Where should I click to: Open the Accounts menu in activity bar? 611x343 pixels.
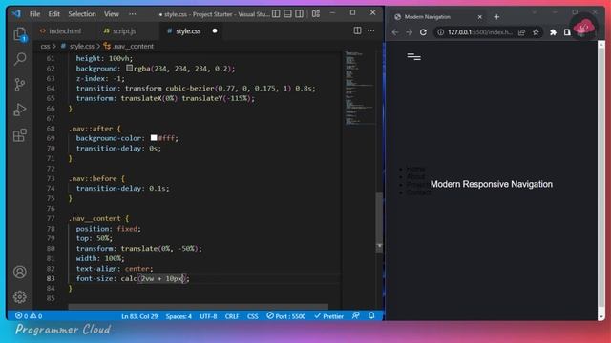(20, 272)
